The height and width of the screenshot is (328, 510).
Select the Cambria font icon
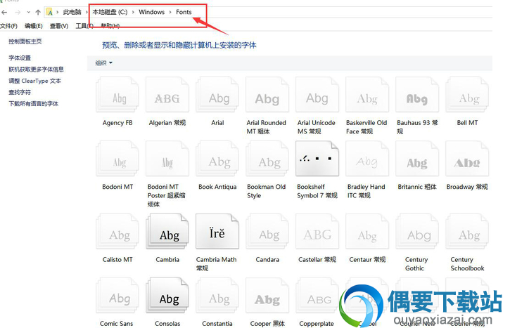[x=167, y=231]
